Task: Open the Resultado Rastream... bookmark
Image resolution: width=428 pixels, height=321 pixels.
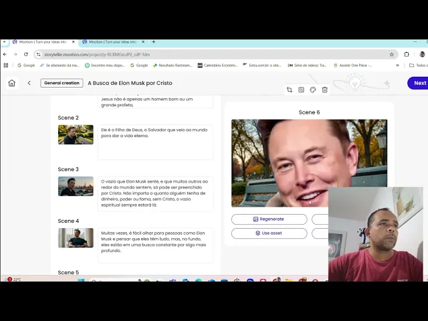Action: click(x=173, y=66)
